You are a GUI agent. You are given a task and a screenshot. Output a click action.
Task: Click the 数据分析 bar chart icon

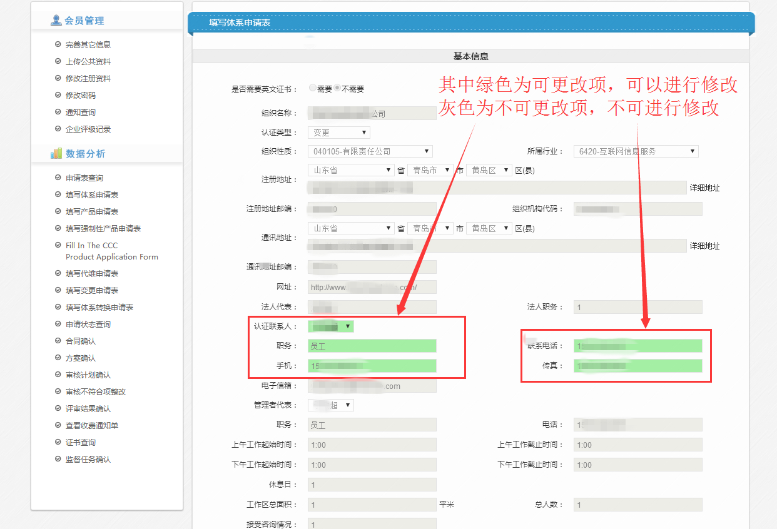click(56, 153)
